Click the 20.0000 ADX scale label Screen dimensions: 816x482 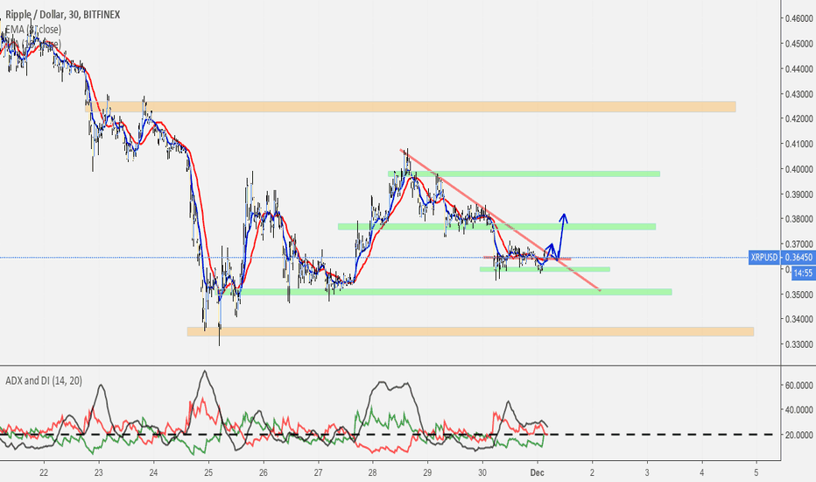pos(798,435)
